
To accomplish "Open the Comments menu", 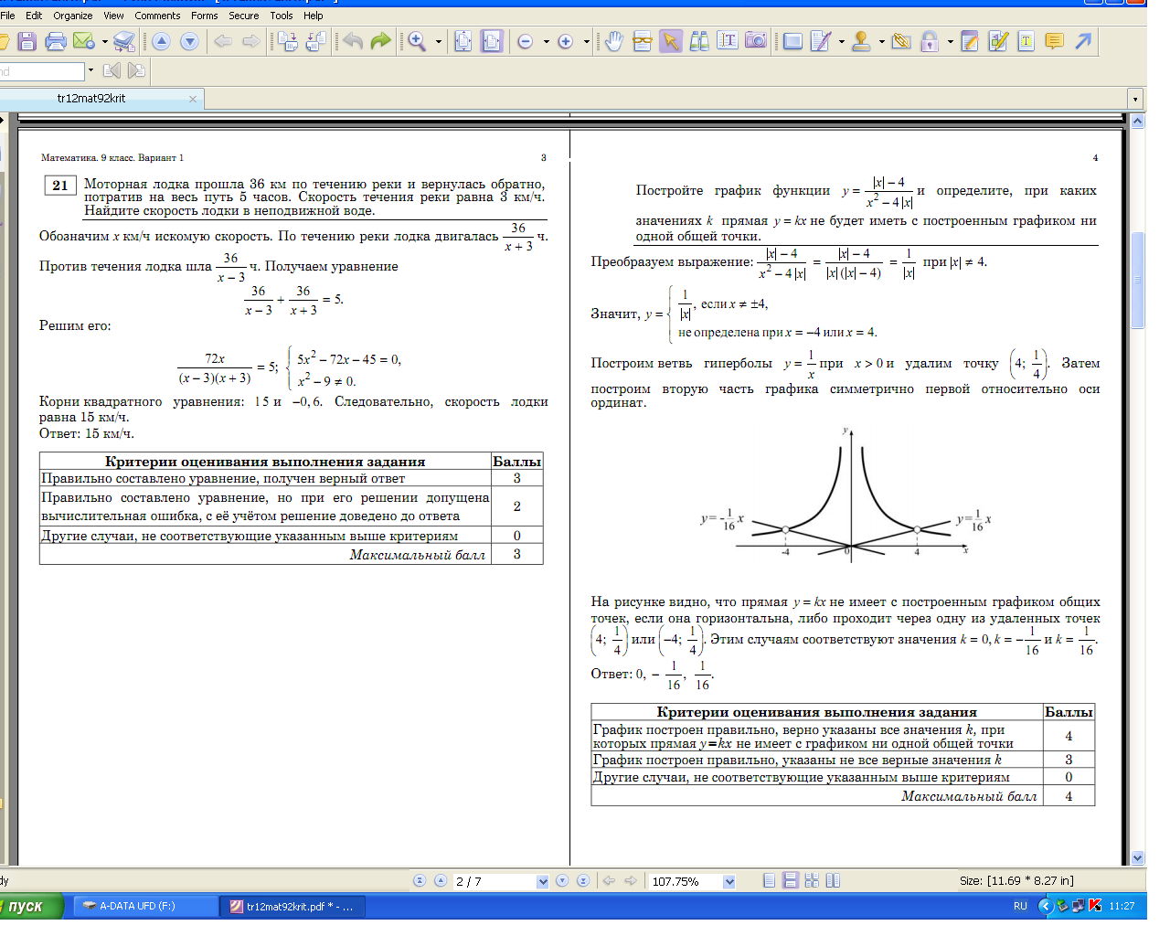I will 157,16.
